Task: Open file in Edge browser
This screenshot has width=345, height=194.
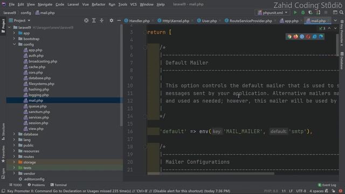Action: tap(321, 37)
